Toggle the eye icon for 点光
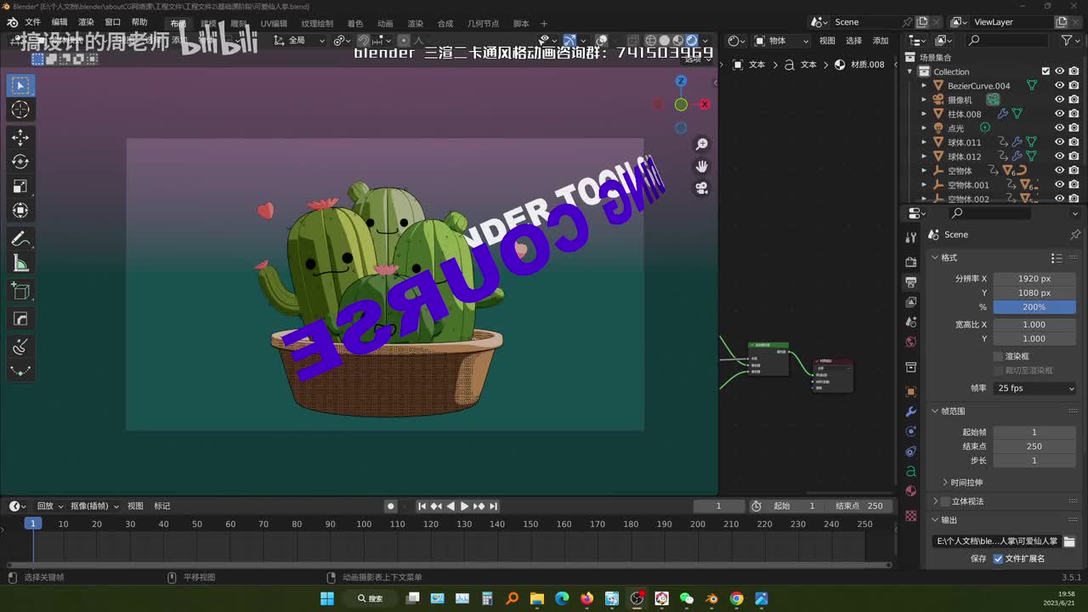1088x612 pixels. pyautogui.click(x=1060, y=128)
